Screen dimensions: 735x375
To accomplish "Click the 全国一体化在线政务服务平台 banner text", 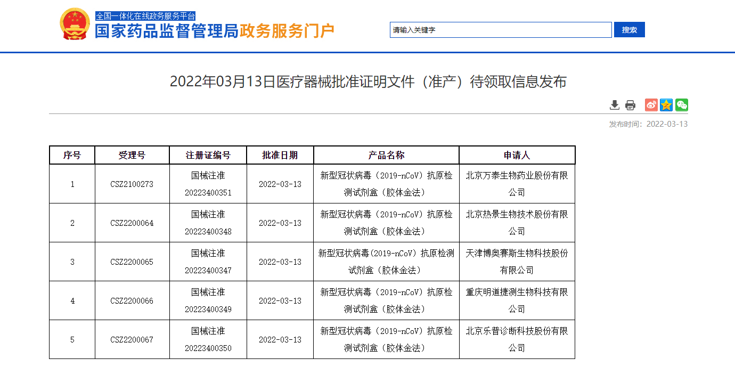I will coord(145,16).
